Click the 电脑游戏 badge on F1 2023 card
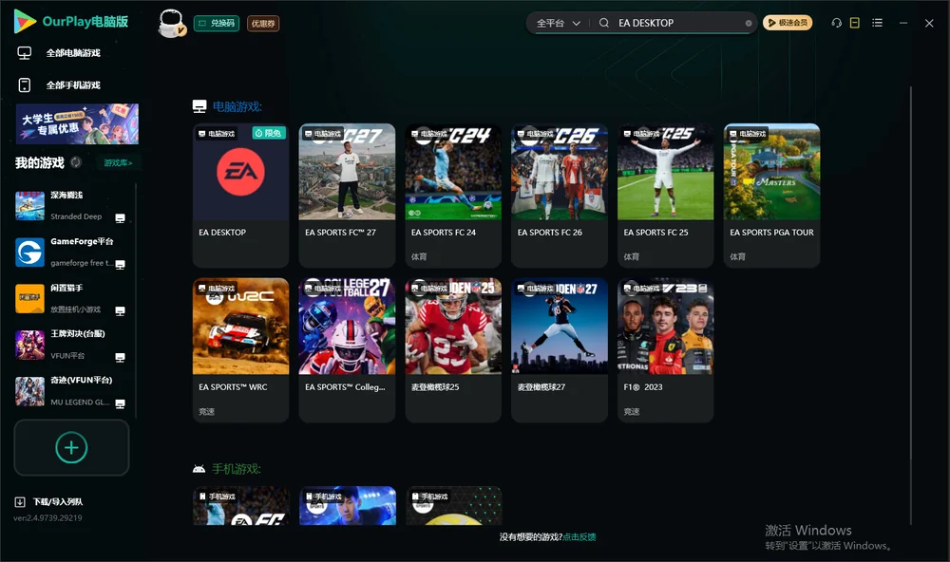Image resolution: width=950 pixels, height=562 pixels. [x=641, y=289]
